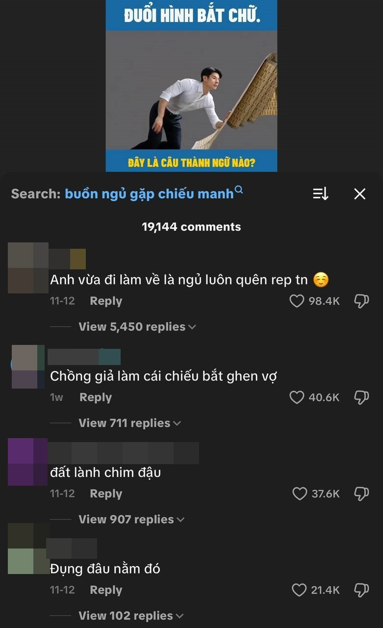Dislike the comment with 21.4K likes
Screen dimensions: 383x628
[361, 590]
